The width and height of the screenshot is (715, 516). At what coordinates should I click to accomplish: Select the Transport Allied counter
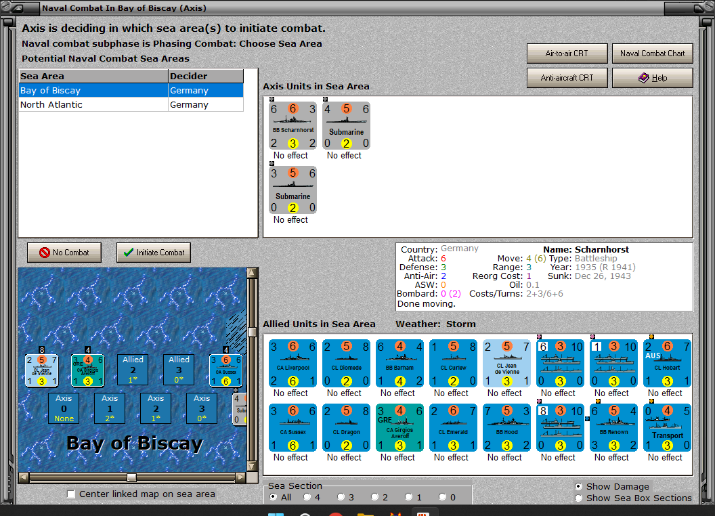667,428
